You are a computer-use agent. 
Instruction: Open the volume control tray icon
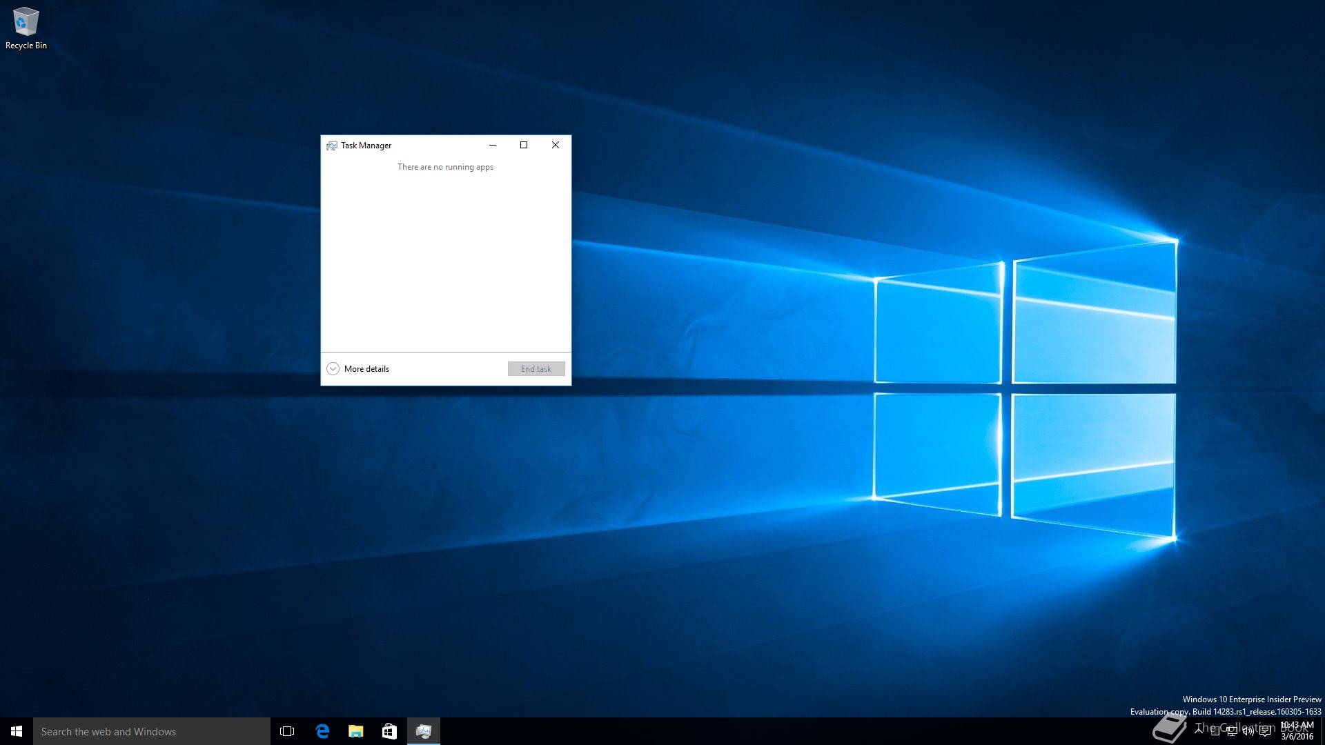coord(1248,731)
